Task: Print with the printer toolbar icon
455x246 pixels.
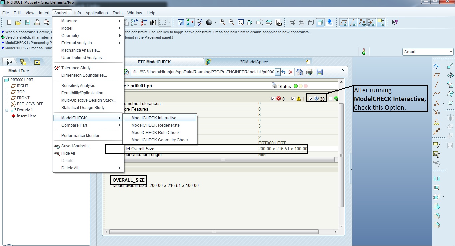Action: [37, 22]
